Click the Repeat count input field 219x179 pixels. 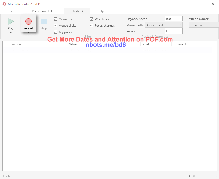[x=174, y=31]
